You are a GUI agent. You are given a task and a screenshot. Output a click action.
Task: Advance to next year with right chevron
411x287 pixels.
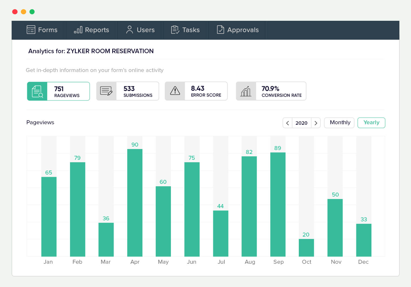316,123
